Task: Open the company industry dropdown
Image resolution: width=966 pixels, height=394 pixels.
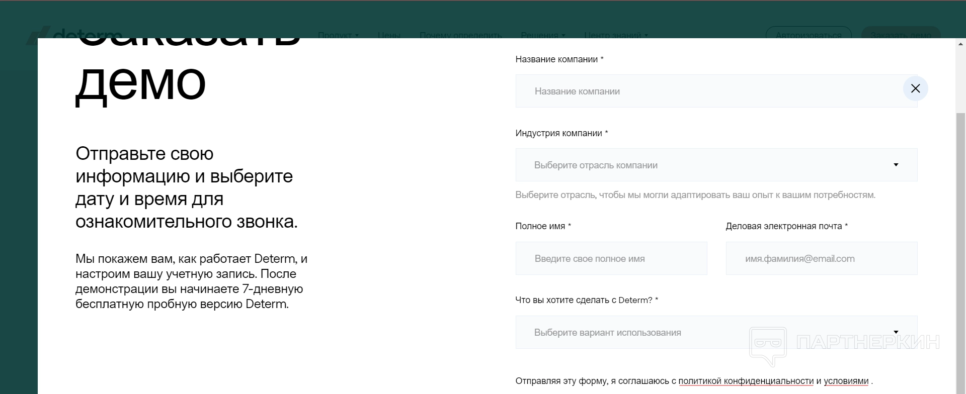Action: (716, 165)
